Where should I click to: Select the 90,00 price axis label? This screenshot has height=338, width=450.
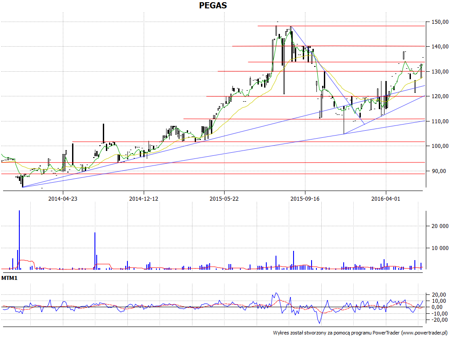tap(438, 171)
